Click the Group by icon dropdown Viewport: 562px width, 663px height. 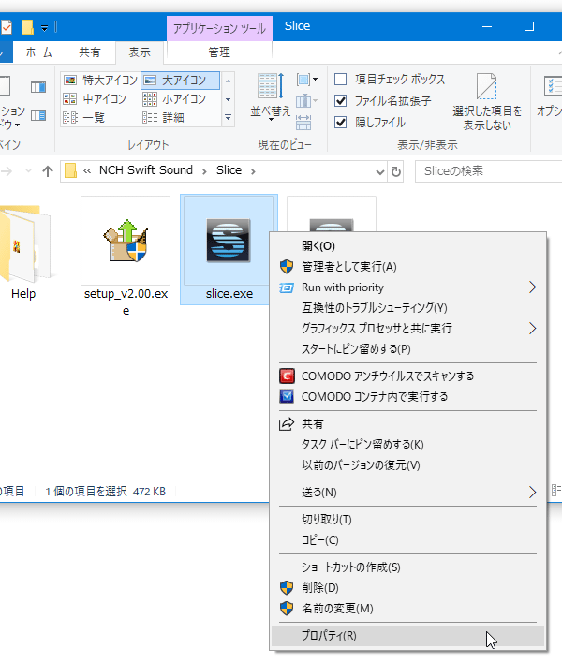click(306, 80)
